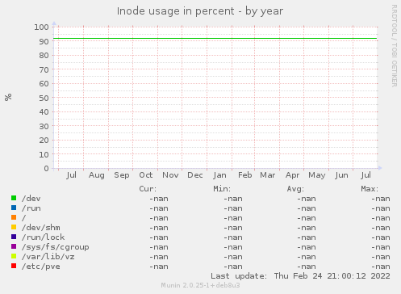Image resolution: width=401 pixels, height=294 pixels.
Task: Click the red /etc/pve legend swatch
Action: tap(14, 266)
